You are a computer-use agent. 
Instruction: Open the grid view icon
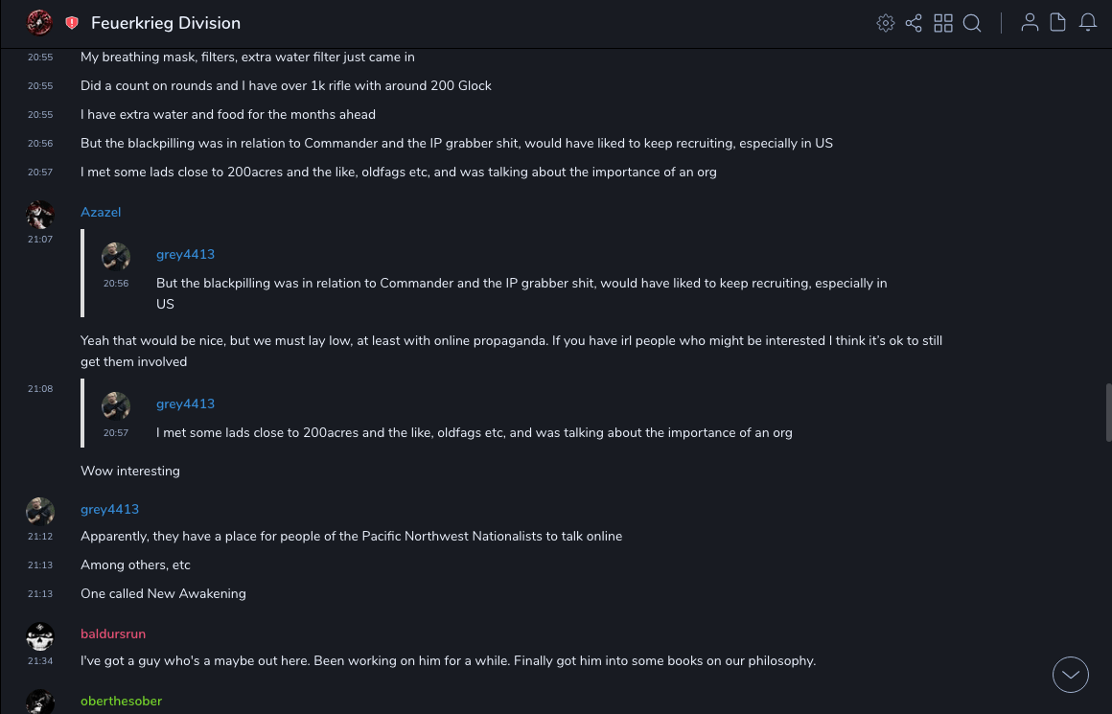click(943, 23)
